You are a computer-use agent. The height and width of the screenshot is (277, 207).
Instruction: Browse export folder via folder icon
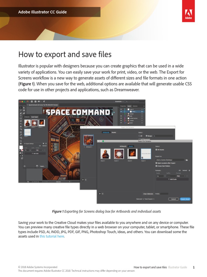pyautogui.click(x=187, y=160)
